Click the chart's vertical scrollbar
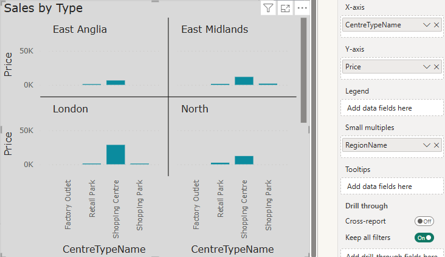Image resolution: width=445 pixels, height=257 pixels. tap(303, 70)
